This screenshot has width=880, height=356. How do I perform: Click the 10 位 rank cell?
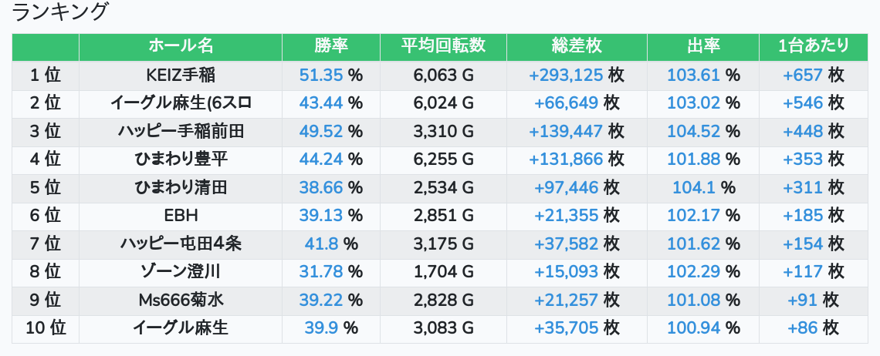click(x=46, y=328)
